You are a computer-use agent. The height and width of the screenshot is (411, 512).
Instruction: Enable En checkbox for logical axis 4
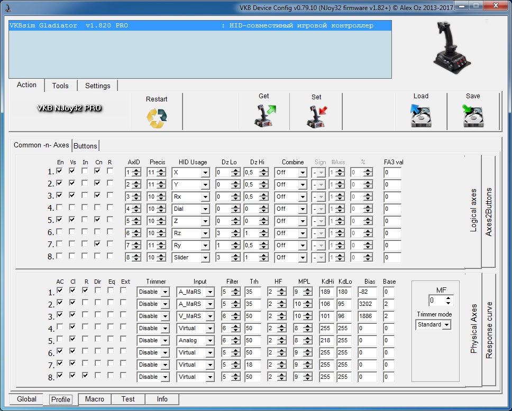click(59, 208)
